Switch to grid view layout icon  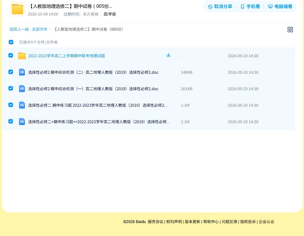(x=290, y=29)
